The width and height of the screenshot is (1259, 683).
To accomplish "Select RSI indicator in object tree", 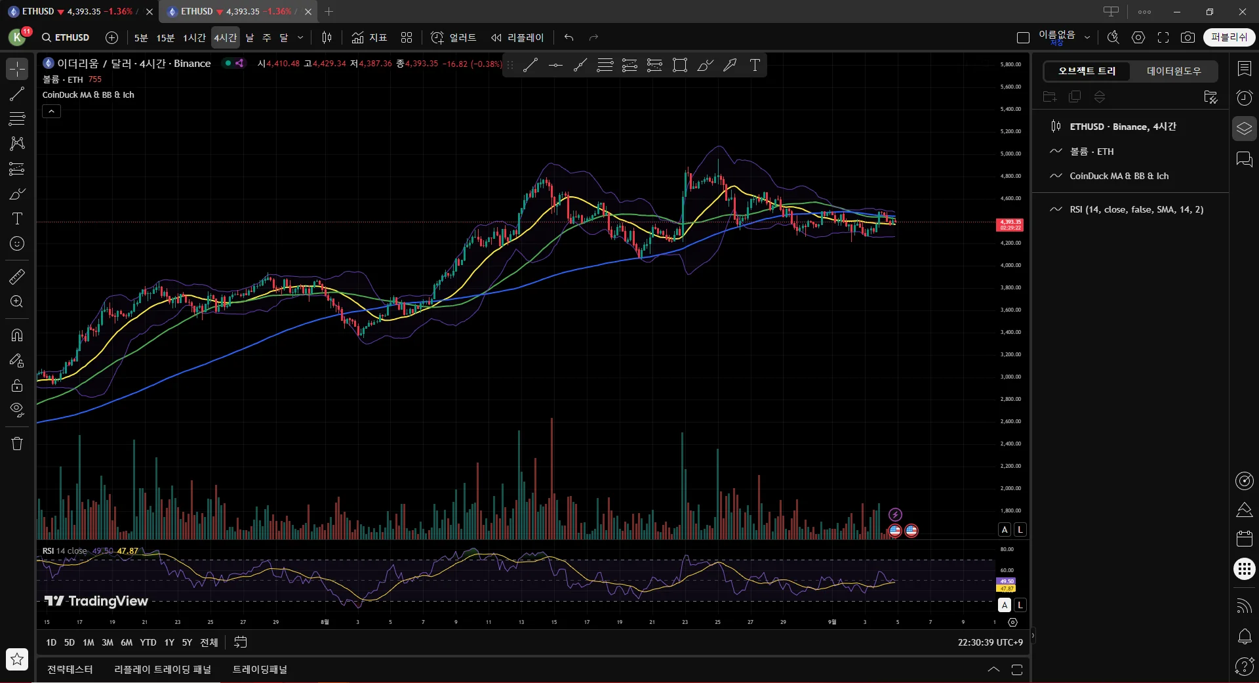I will (1136, 209).
